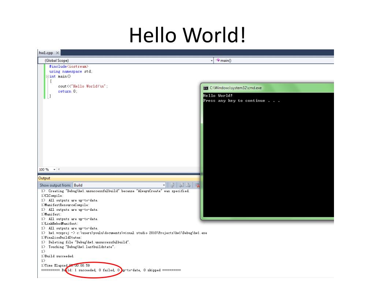Click Go to Previous Message icon
The height and width of the screenshot is (281, 375).
pyautogui.click(x=182, y=185)
